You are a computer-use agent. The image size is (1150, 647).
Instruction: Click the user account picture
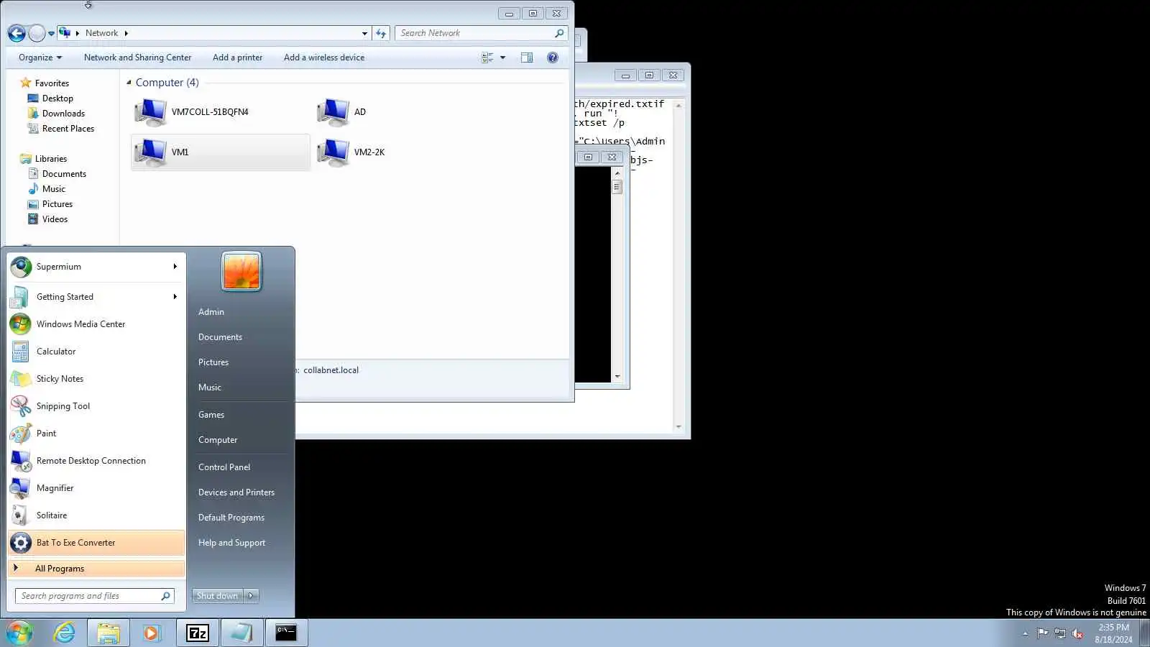(x=241, y=271)
